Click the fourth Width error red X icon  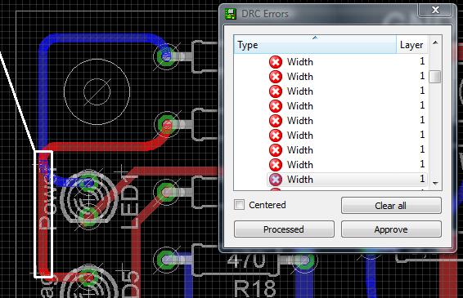(x=276, y=106)
